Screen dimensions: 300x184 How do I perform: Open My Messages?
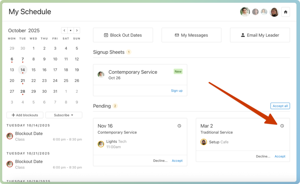[x=191, y=35]
